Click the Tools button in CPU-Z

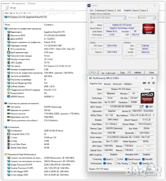click(x=122, y=72)
